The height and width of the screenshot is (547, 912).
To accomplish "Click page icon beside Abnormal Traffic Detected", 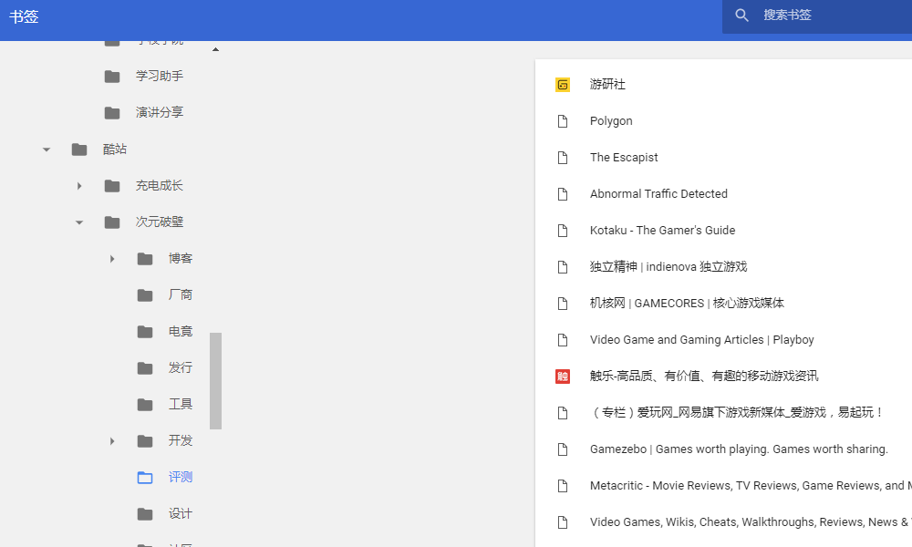I will (x=563, y=194).
